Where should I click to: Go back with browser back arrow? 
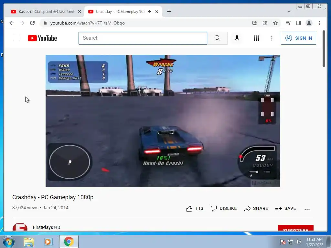tap(12, 23)
